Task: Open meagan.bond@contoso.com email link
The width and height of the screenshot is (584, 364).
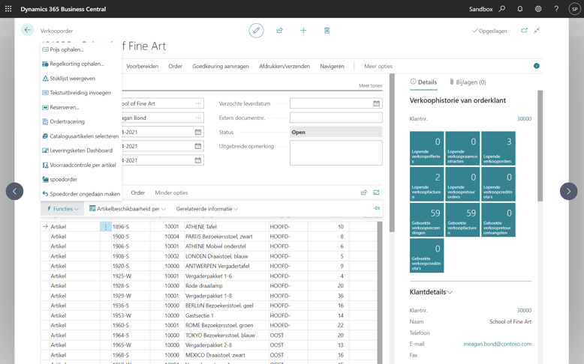Action: point(498,344)
